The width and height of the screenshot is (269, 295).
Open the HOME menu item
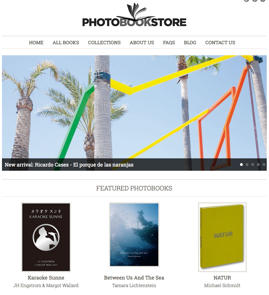[x=36, y=43]
